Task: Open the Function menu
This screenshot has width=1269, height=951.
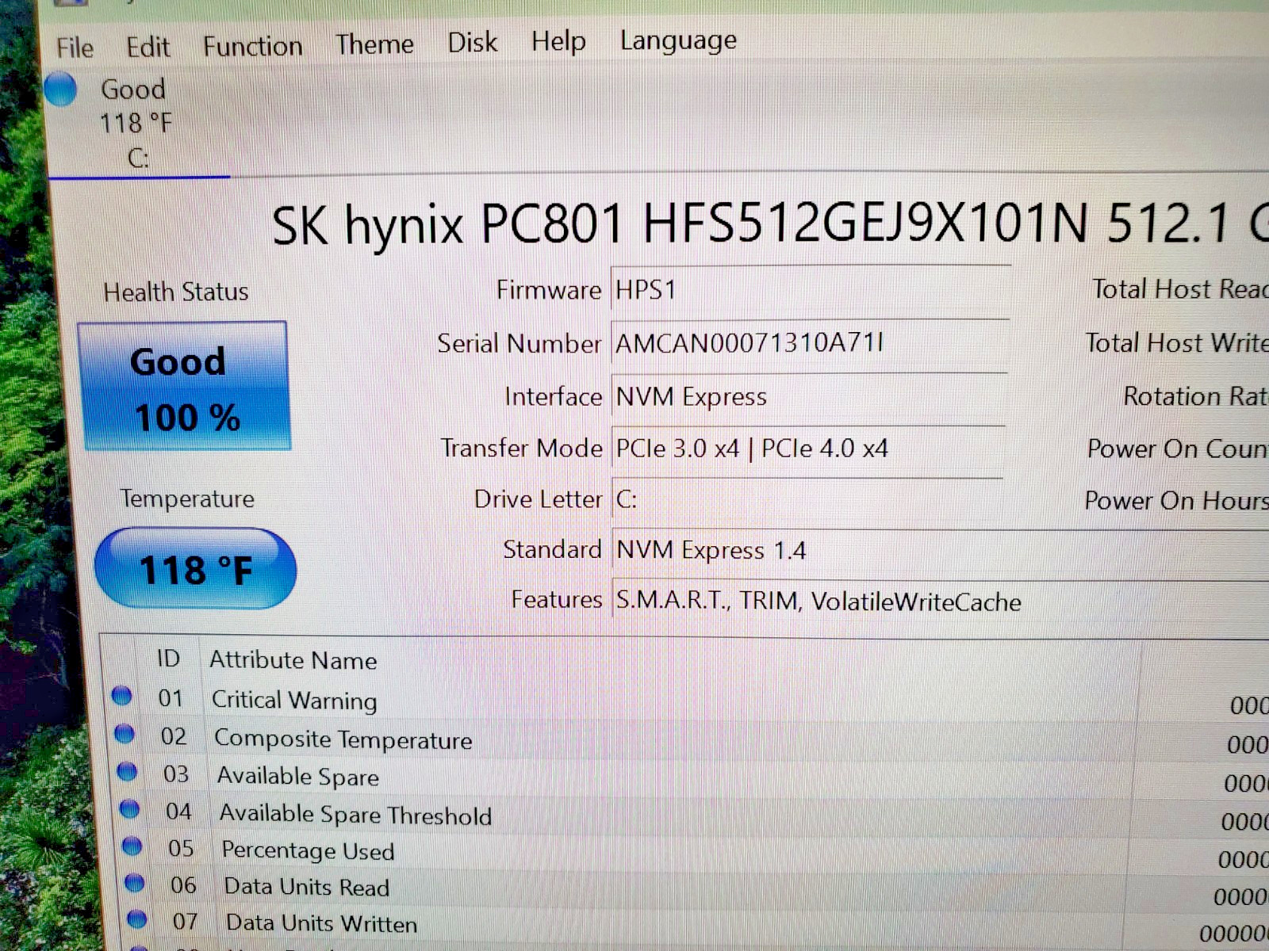Action: [252, 46]
